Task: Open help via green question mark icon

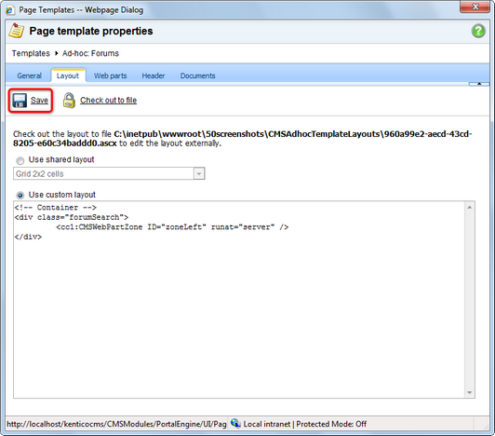Action: tap(478, 31)
